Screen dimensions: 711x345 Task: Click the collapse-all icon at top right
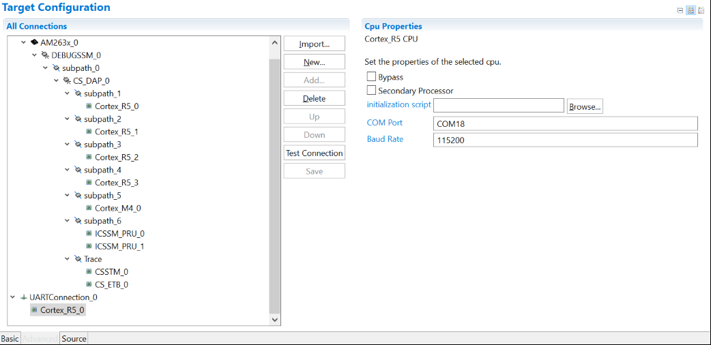click(x=680, y=10)
